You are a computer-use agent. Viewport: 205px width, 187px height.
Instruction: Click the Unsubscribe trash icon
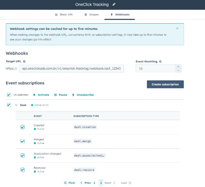point(73,95)
